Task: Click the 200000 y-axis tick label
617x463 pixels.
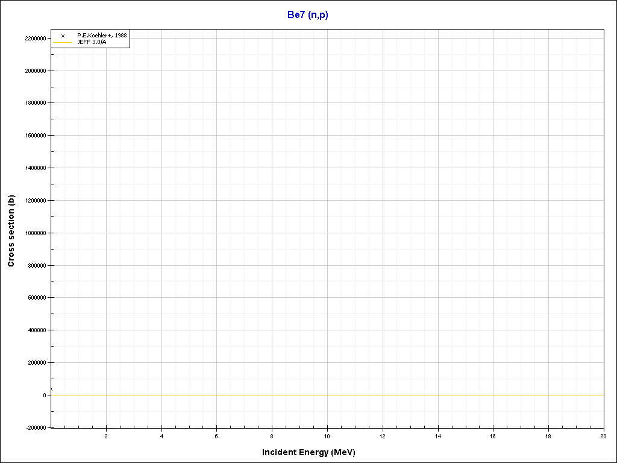Action: point(35,363)
